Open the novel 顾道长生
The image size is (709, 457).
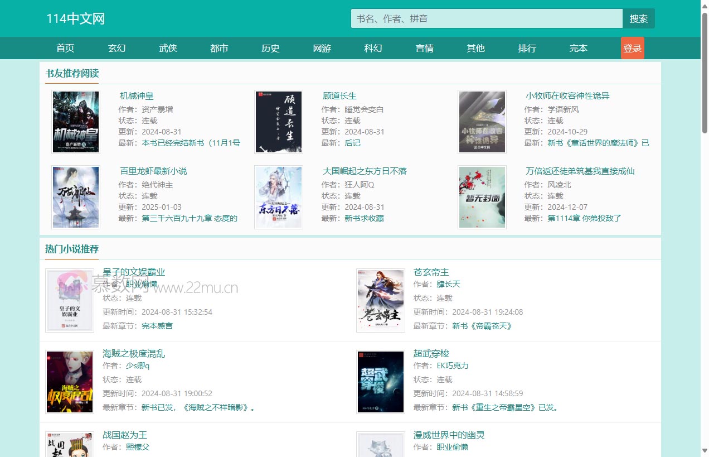tap(339, 95)
